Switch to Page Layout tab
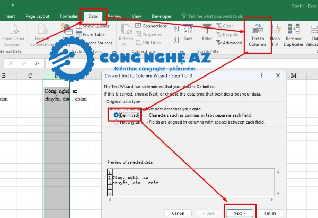The image size is (318, 218). pyautogui.click(x=37, y=16)
